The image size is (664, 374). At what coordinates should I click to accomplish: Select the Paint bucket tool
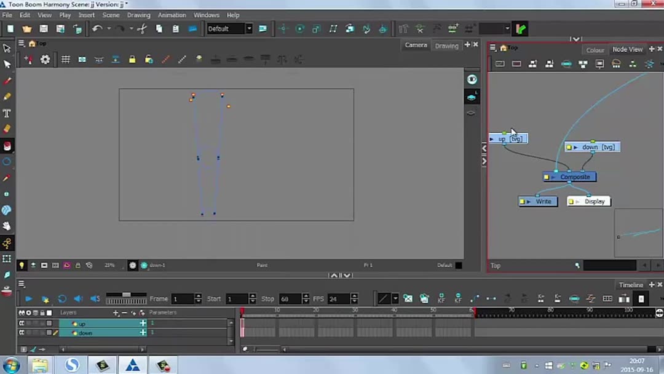coord(7,145)
